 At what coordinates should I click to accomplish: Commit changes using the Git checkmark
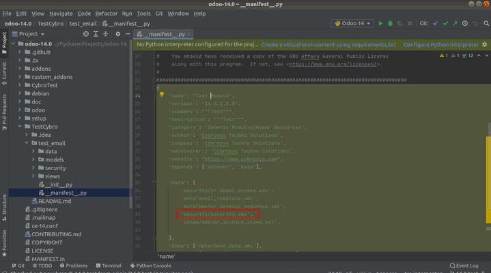[445, 23]
